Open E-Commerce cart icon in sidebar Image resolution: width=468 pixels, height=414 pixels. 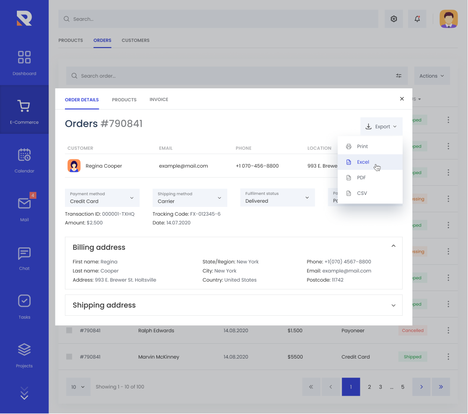coord(24,106)
